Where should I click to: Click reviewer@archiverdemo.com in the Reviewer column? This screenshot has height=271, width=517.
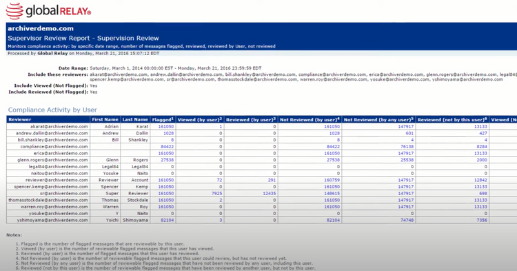57,180
